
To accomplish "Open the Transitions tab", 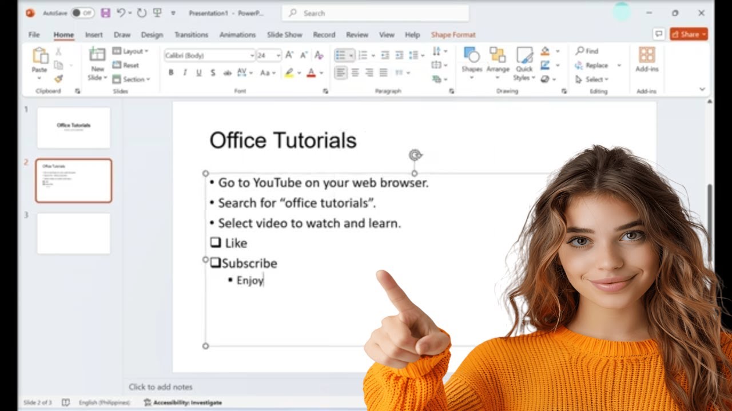I will coord(191,35).
